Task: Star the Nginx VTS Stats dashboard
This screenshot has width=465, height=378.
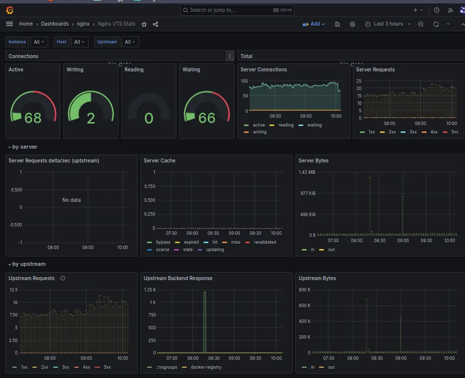Action: click(x=143, y=24)
